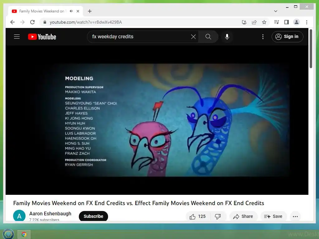Open more actions ellipsis under video
This screenshot has width=319, height=239.
pyautogui.click(x=295, y=217)
